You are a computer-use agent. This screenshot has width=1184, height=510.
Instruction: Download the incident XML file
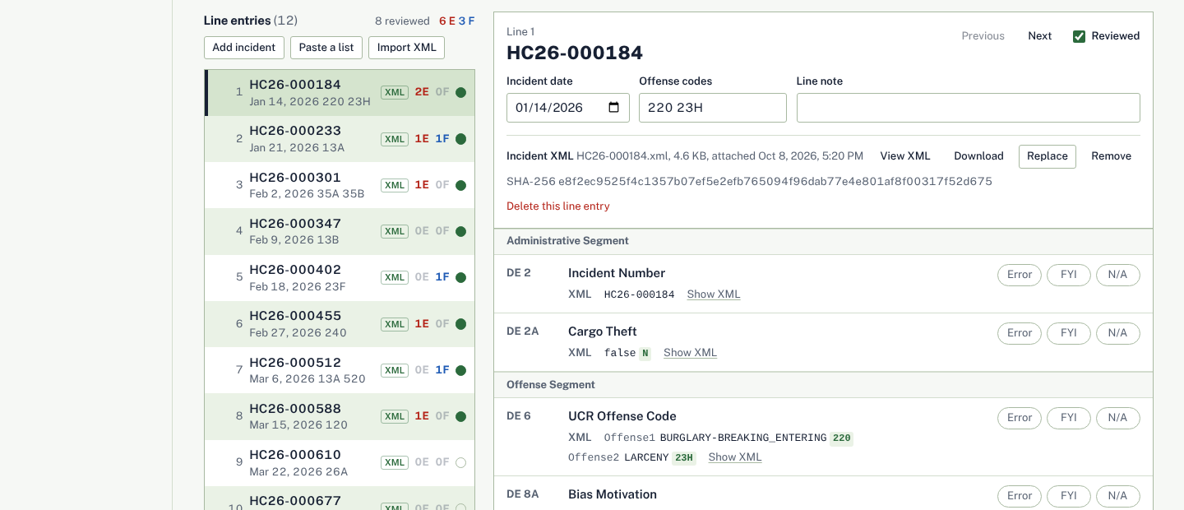(978, 156)
